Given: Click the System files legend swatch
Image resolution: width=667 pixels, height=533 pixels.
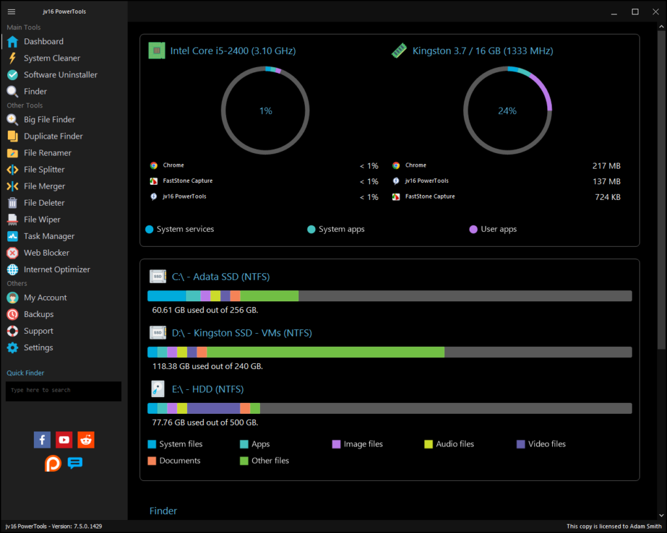Looking at the screenshot, I should 152,444.
